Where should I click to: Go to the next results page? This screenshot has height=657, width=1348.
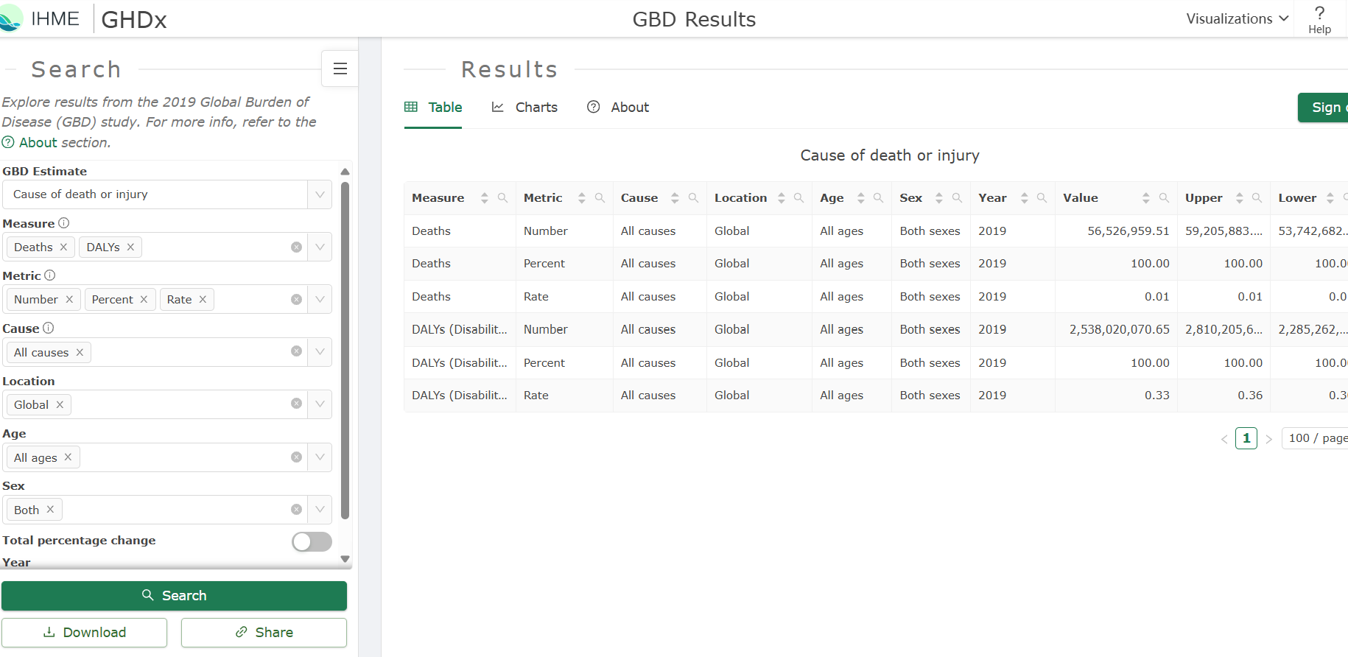click(x=1268, y=439)
